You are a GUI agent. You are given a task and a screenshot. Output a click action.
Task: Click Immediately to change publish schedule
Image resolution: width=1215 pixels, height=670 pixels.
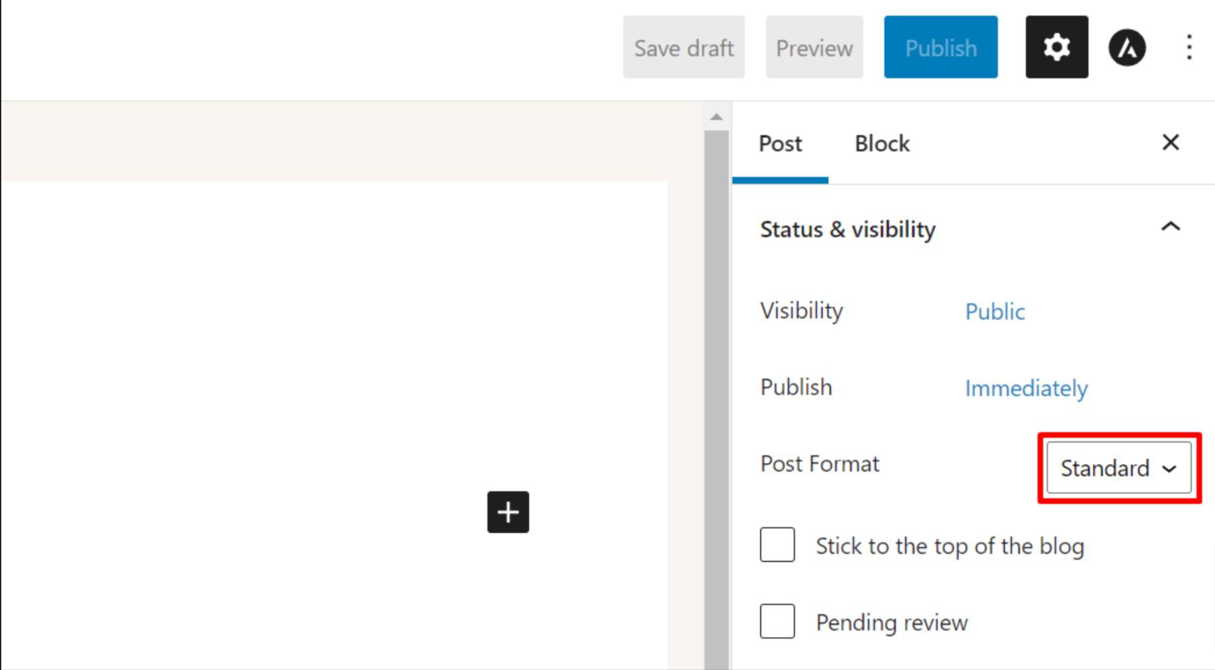(x=1026, y=388)
